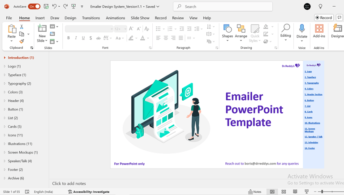Click the spell check status icon

pos(27,192)
